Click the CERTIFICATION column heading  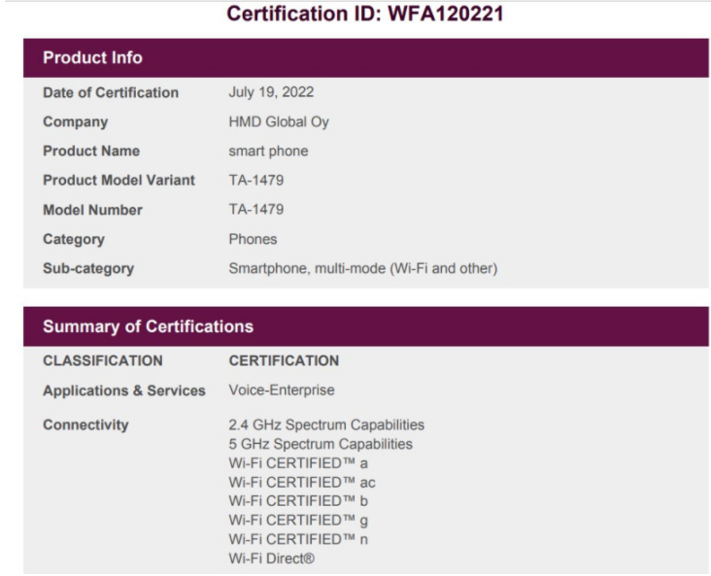pos(284,360)
